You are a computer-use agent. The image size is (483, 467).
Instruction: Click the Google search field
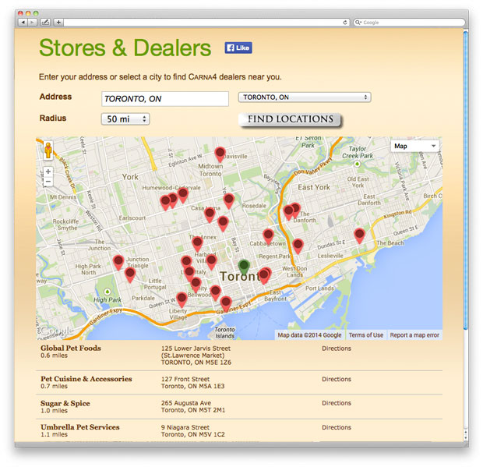point(409,23)
